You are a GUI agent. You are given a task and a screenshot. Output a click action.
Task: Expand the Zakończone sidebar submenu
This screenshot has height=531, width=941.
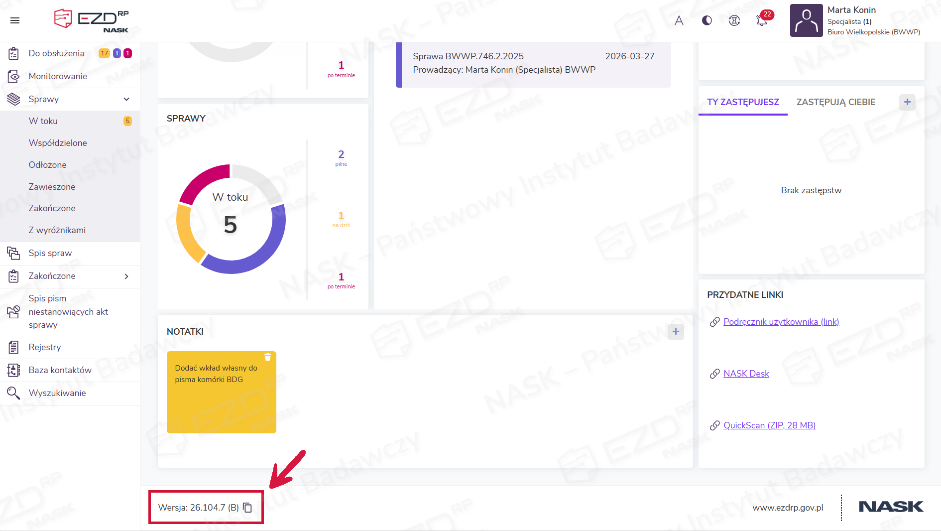(x=126, y=276)
